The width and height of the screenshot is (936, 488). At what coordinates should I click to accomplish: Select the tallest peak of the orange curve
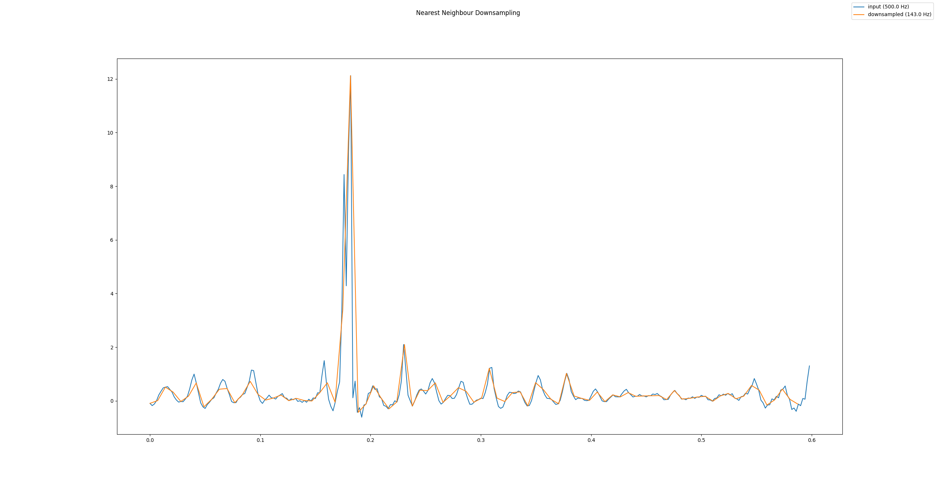pos(350,76)
